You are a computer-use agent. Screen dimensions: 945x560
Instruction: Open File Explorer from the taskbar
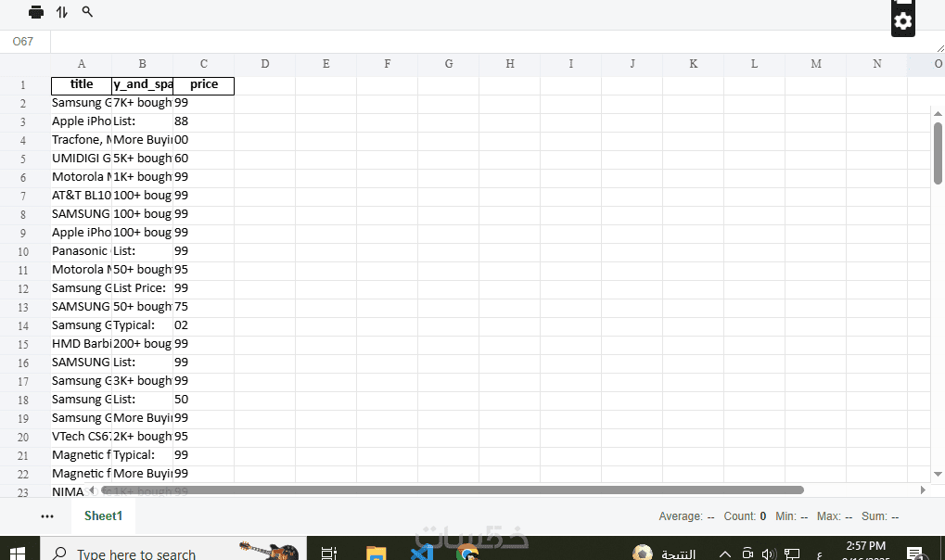pyautogui.click(x=377, y=553)
